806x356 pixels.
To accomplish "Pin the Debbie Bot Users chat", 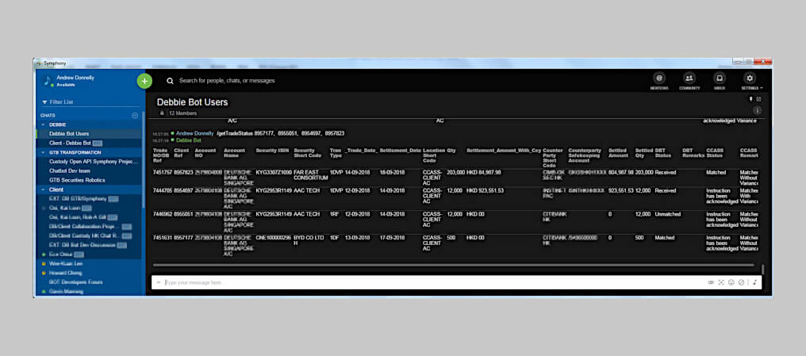I will [751, 99].
